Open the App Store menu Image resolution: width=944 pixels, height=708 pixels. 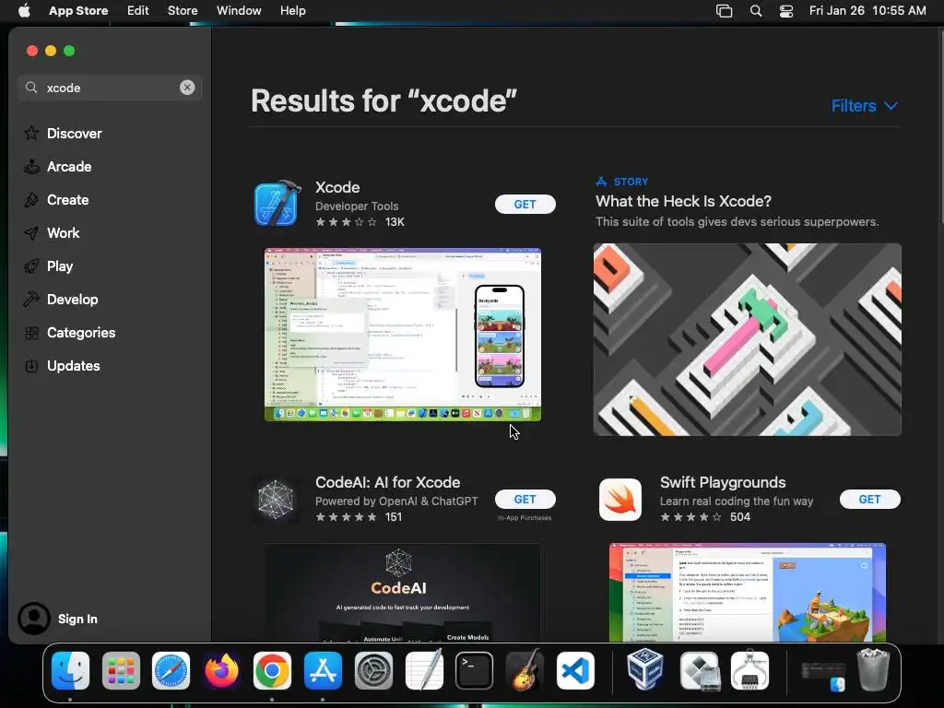78,11
